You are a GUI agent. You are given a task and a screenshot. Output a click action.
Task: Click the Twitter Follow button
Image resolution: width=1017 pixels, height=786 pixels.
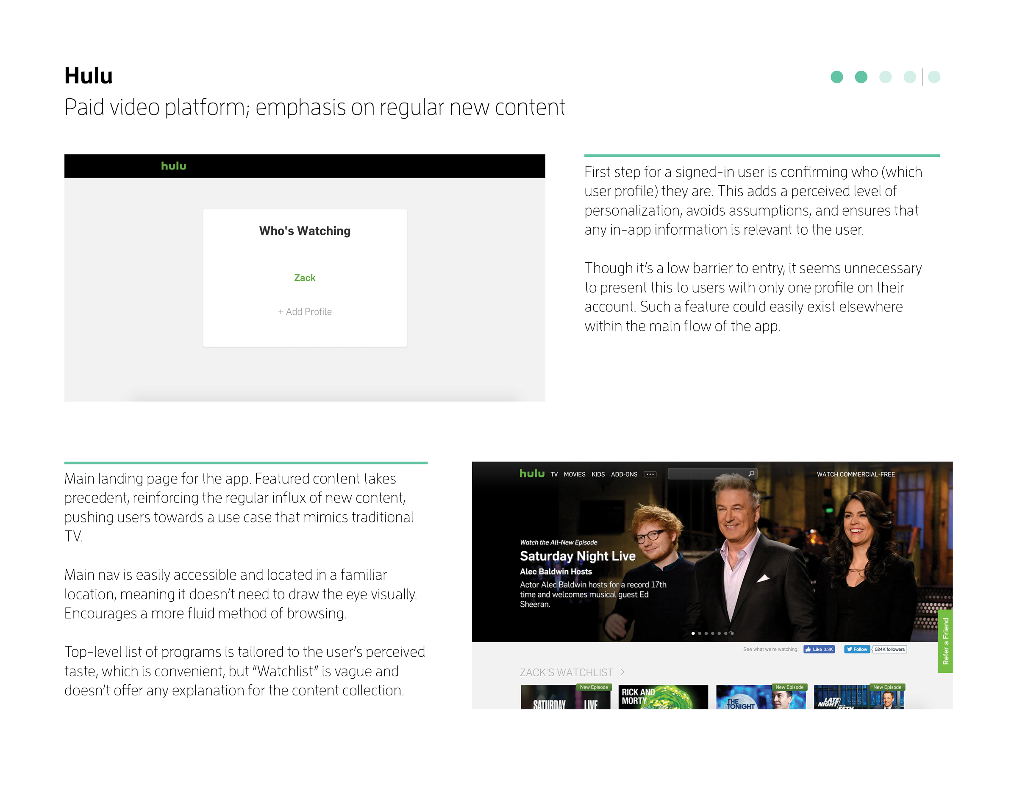[857, 649]
